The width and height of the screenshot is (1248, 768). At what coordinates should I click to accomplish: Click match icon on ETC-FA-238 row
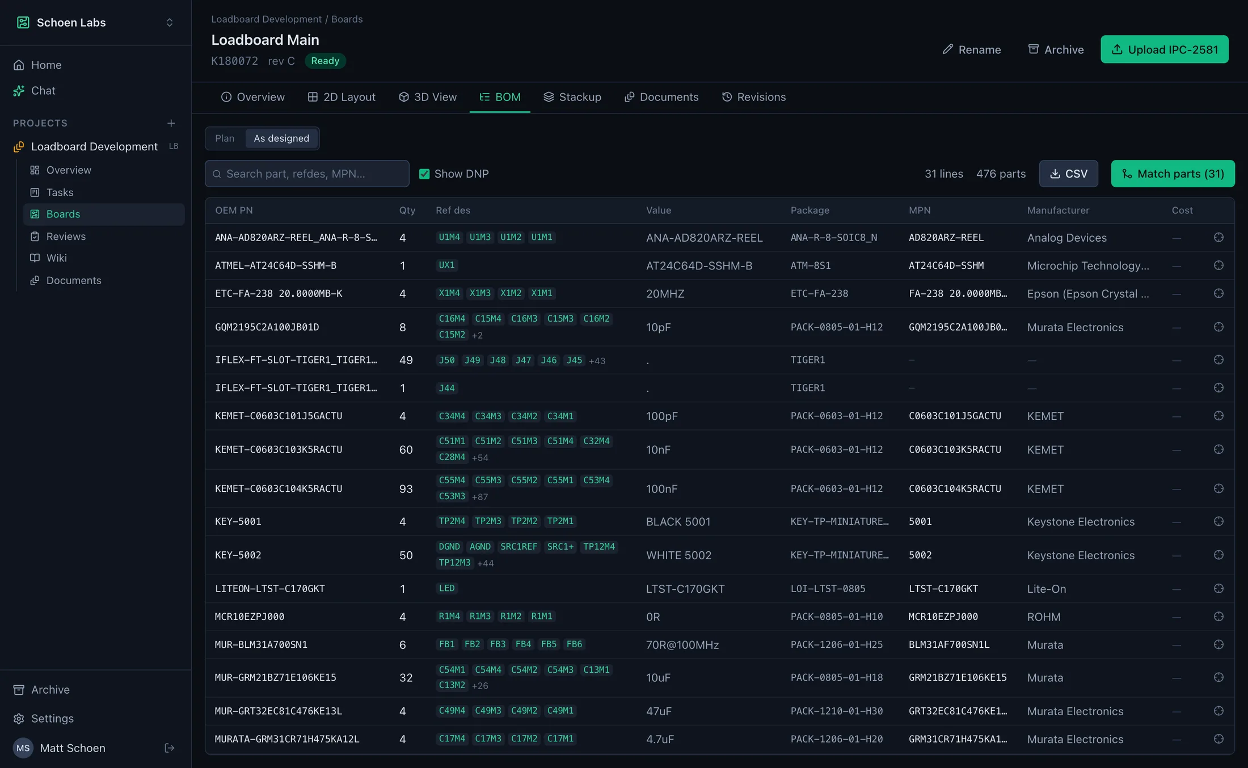(1218, 293)
